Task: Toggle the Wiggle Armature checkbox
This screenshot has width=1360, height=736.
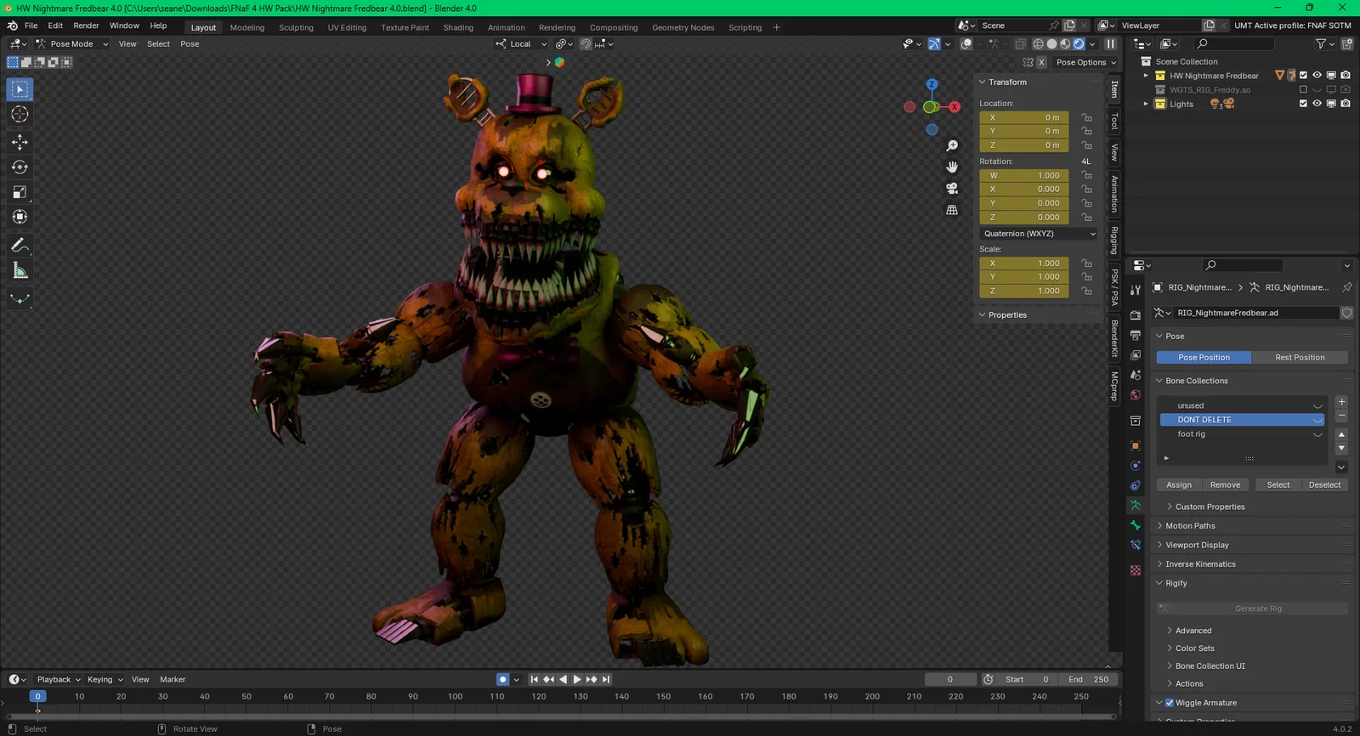Action: pos(1170,703)
